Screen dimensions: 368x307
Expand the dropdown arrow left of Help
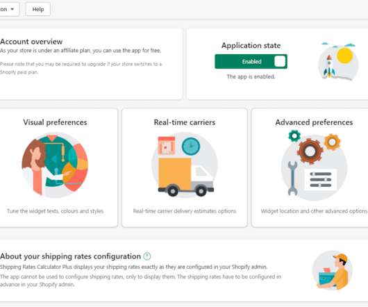[x=12, y=9]
